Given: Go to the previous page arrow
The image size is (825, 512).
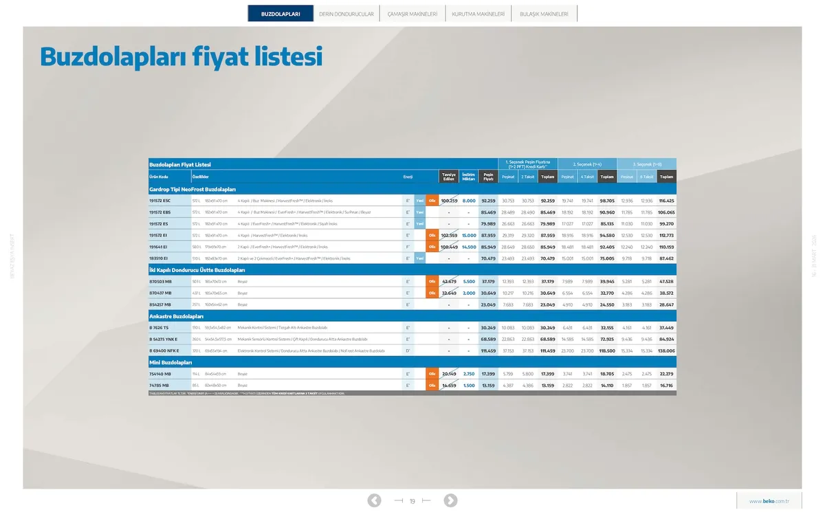Looking at the screenshot, I should click(x=374, y=500).
